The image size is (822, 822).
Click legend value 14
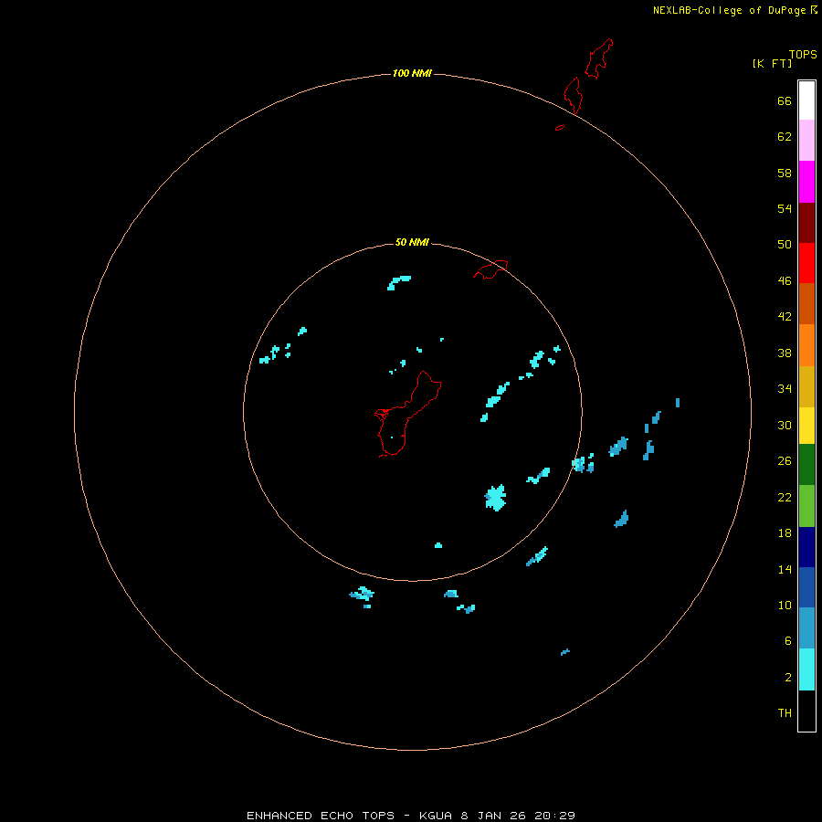pyautogui.click(x=785, y=569)
